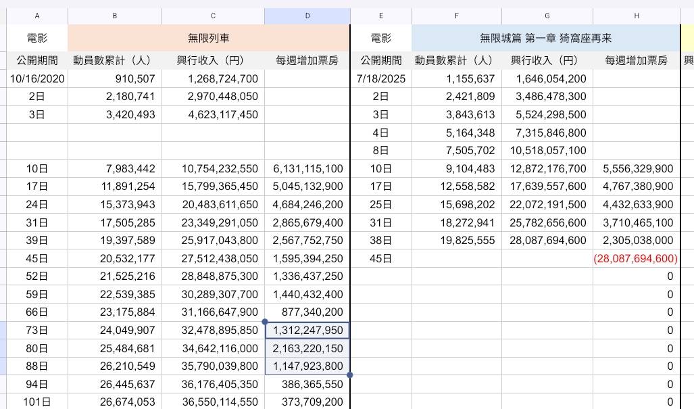
Task: Click 公開期間 header in column A
Action: [x=37, y=60]
